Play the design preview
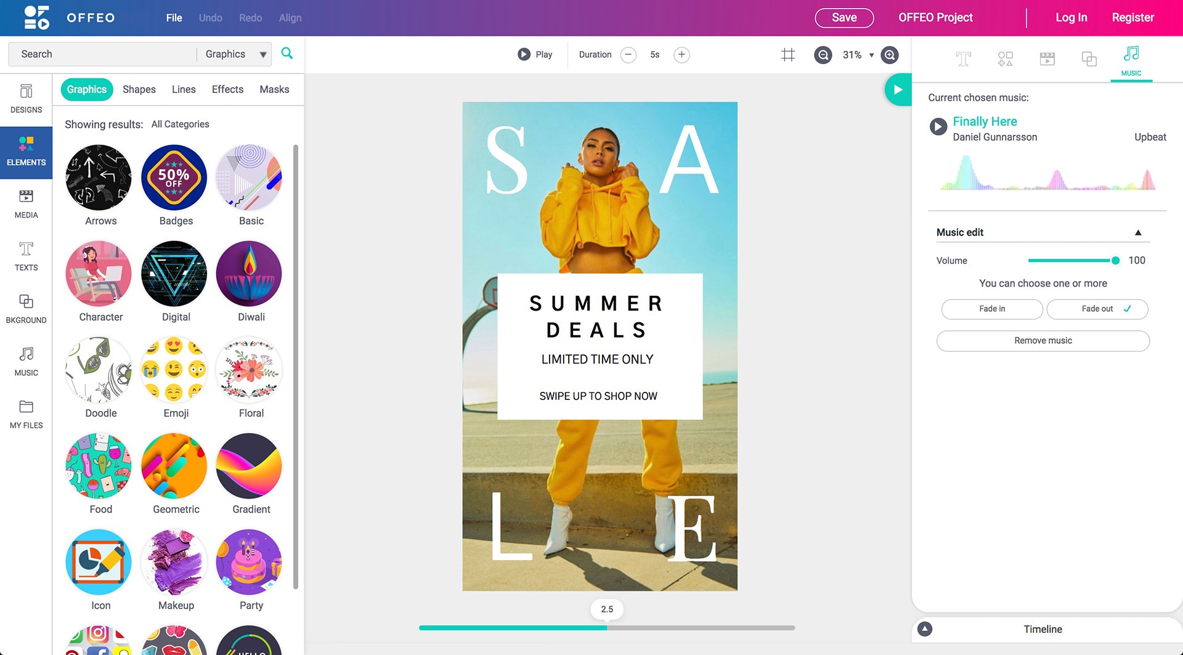1183x655 pixels. coord(535,54)
